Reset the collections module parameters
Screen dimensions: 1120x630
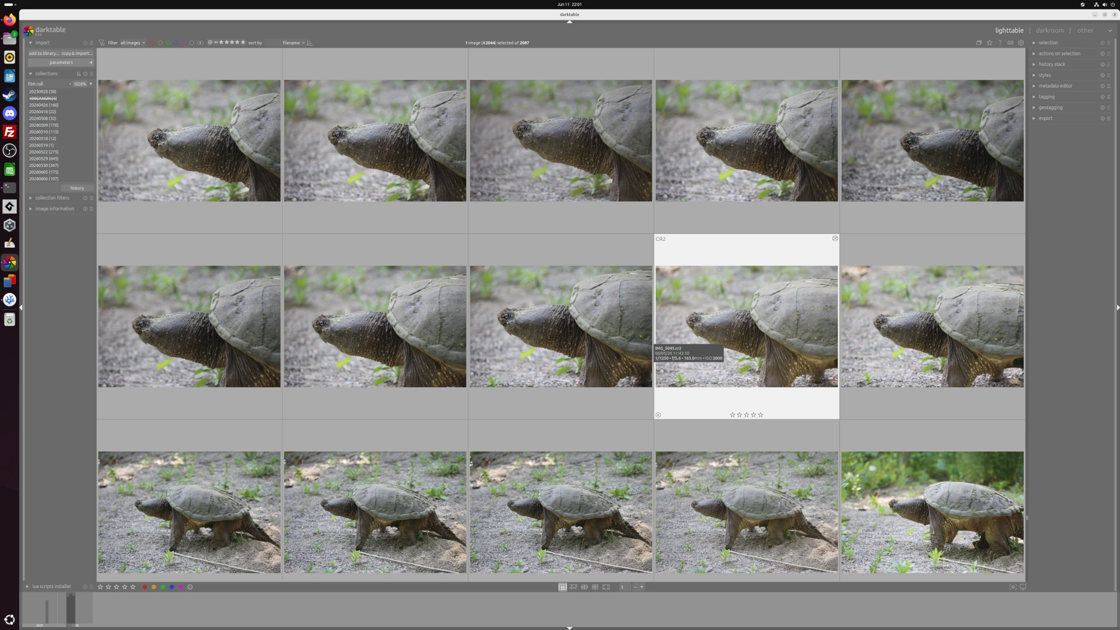click(85, 74)
